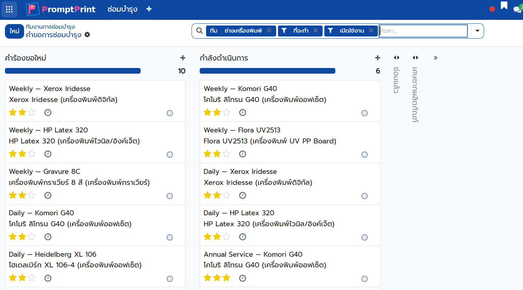Remove the ที่จะทำ filter

click(x=315, y=30)
